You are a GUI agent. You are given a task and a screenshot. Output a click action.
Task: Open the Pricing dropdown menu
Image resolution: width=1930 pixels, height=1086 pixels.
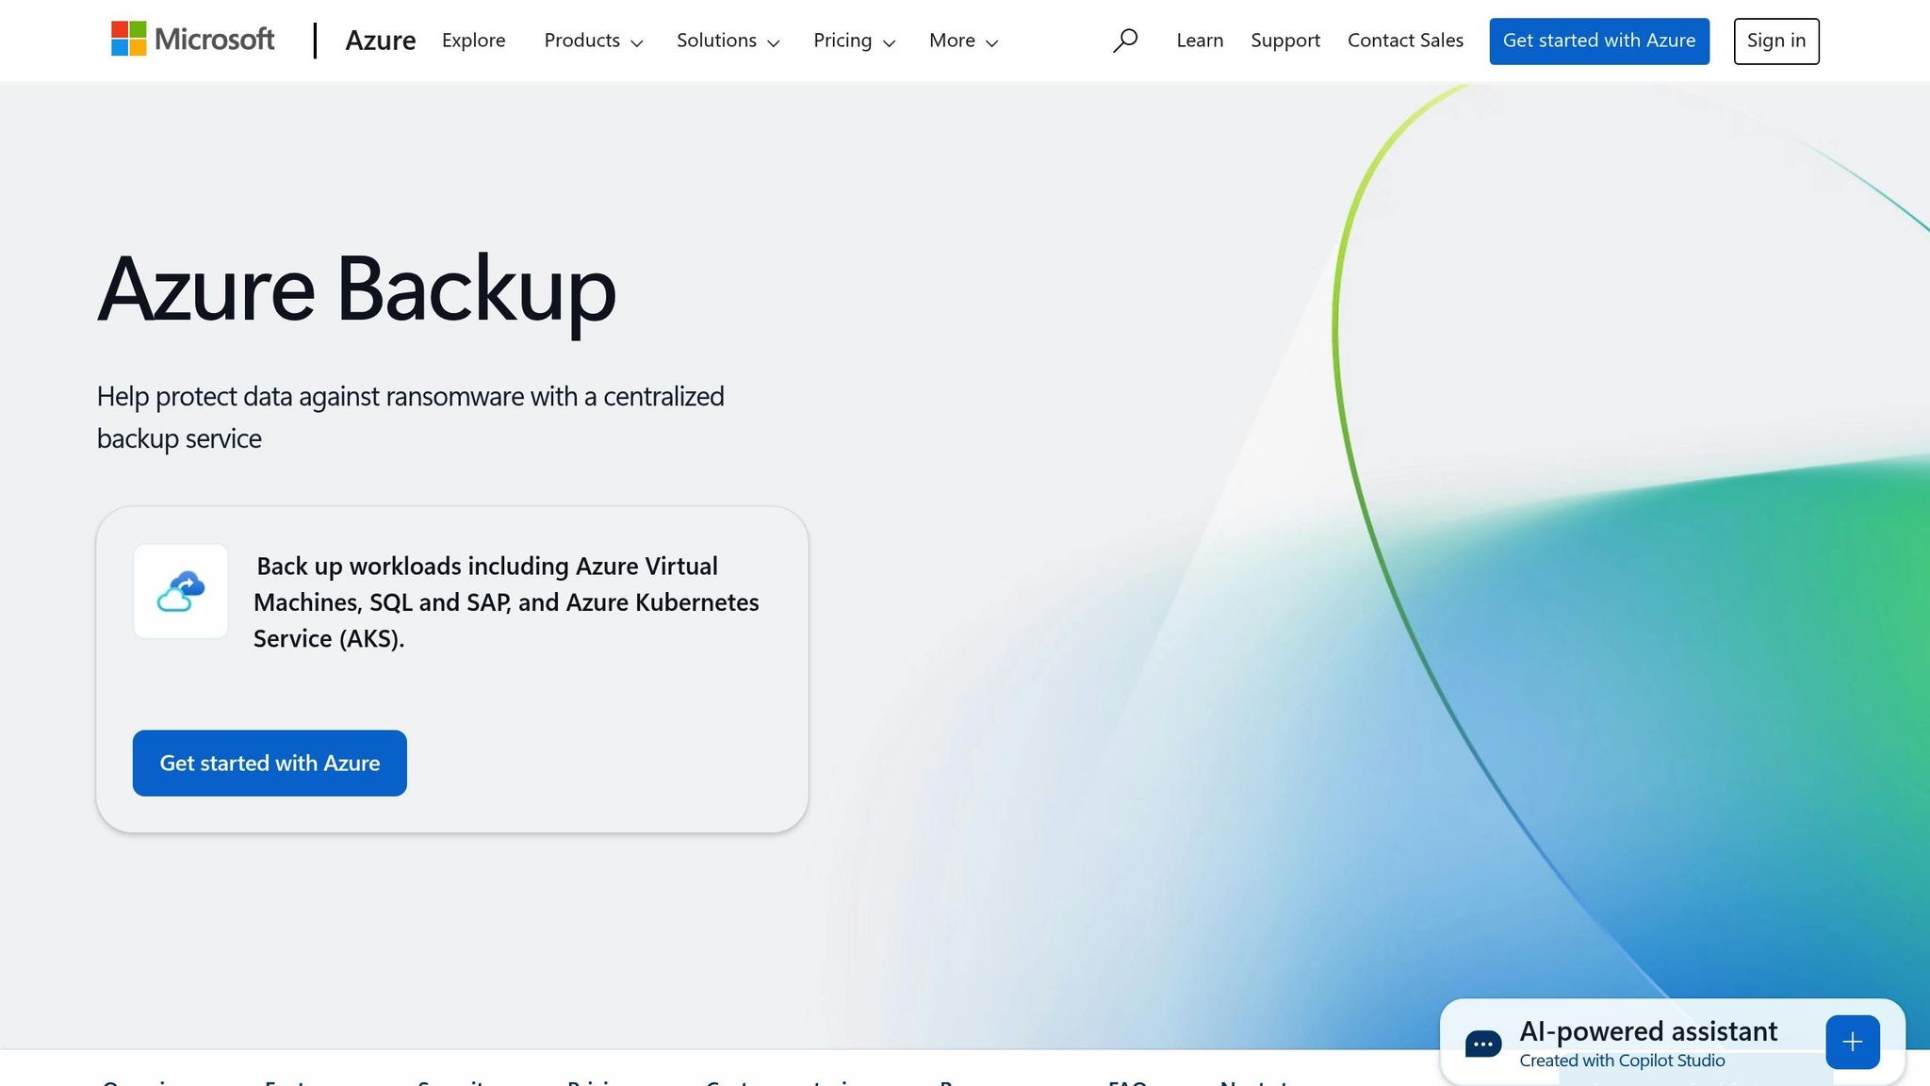pos(853,41)
